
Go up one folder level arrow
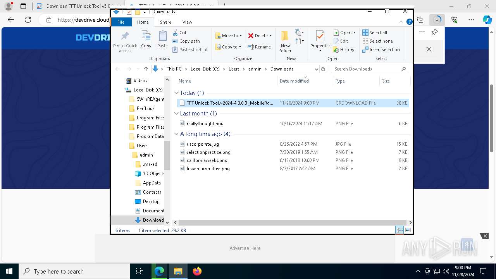click(x=146, y=69)
